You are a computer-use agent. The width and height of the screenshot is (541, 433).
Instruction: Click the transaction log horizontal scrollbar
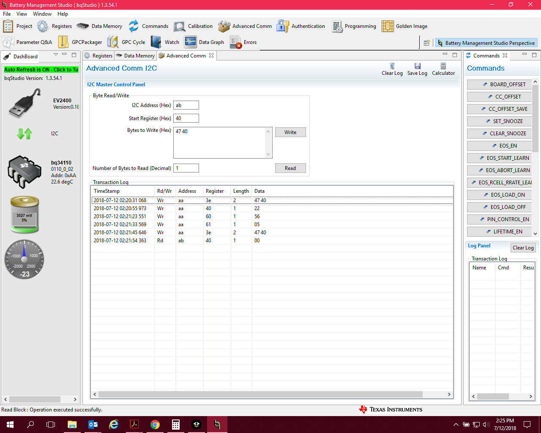260,394
